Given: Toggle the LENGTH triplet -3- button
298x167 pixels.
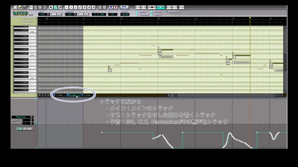Looking at the screenshot, I should click(81, 15).
